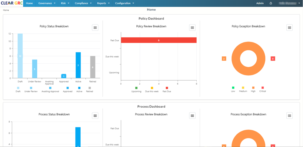Click the red Past Due bar showing 8

(x=159, y=40)
